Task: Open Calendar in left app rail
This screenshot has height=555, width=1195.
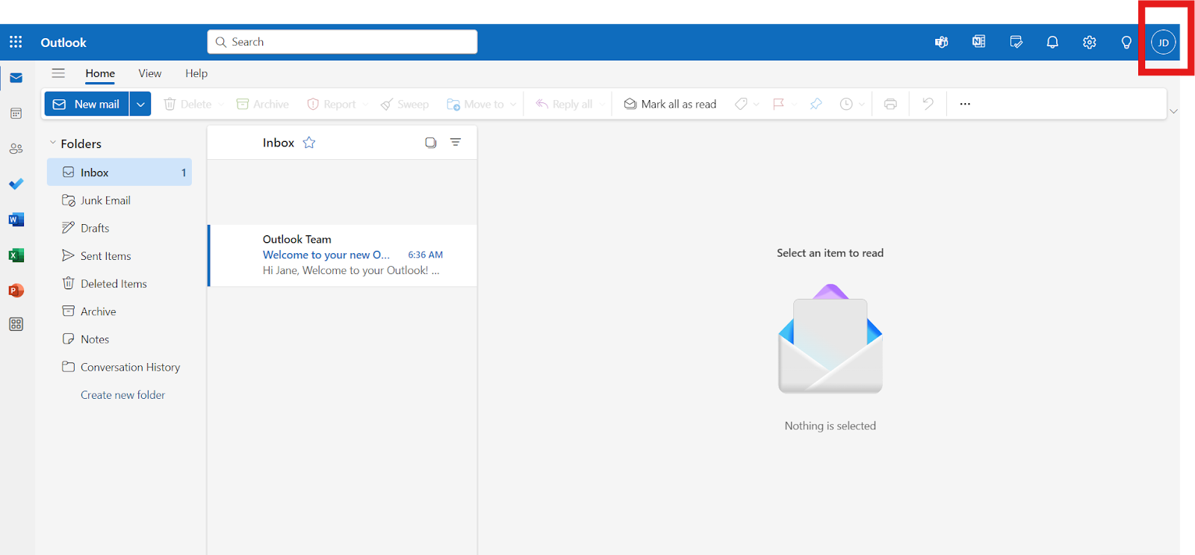Action: [x=16, y=114]
